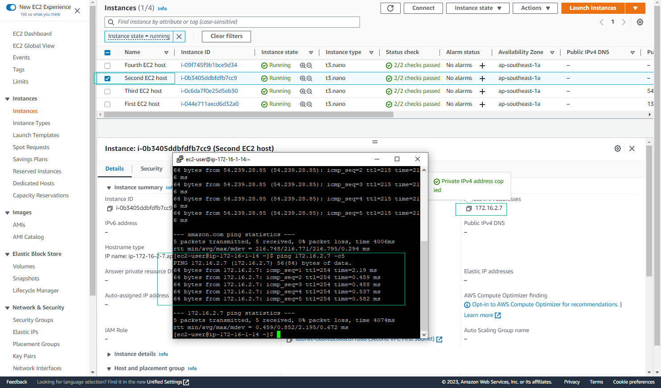The height and width of the screenshot is (388, 661).
Task: Go to next page of instances
Action: coord(624,22)
